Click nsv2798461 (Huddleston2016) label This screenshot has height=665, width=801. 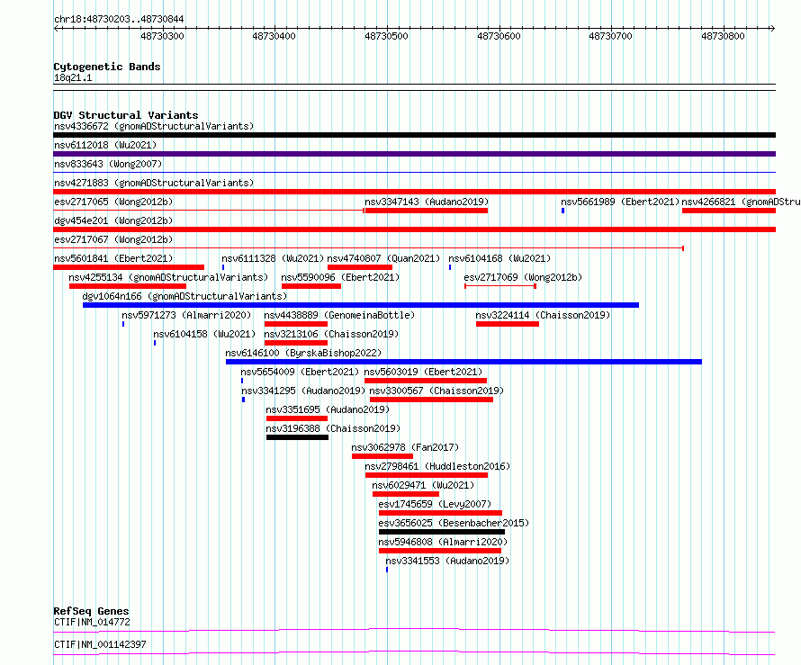tap(437, 466)
